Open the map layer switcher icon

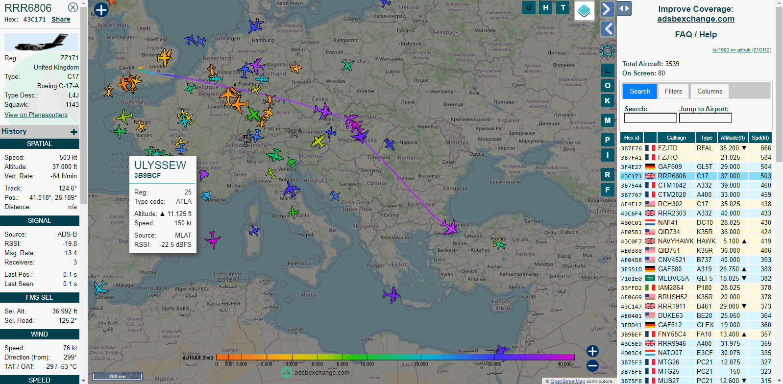tap(584, 10)
